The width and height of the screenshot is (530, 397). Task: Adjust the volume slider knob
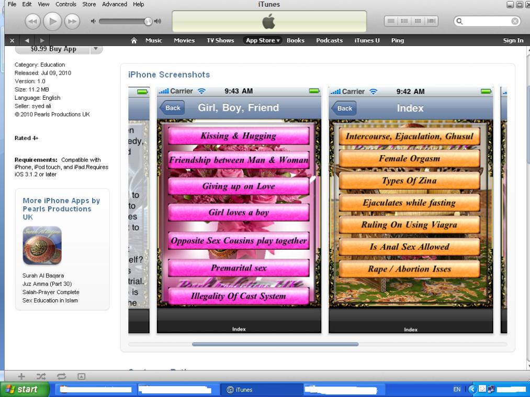click(x=148, y=21)
